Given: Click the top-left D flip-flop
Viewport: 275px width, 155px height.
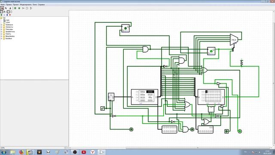Looking at the screenshot, I should 125,28.
